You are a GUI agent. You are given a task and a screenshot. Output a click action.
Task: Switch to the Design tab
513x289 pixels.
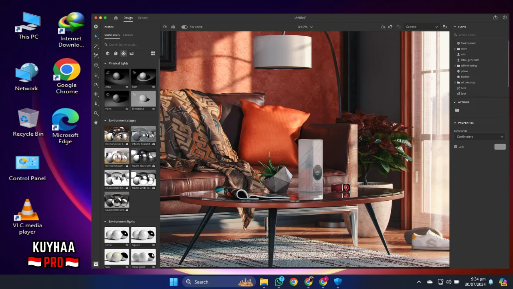coord(128,18)
